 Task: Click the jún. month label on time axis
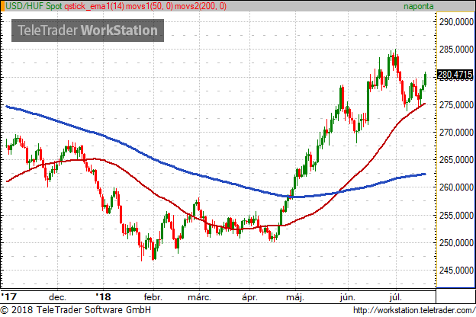point(348,297)
